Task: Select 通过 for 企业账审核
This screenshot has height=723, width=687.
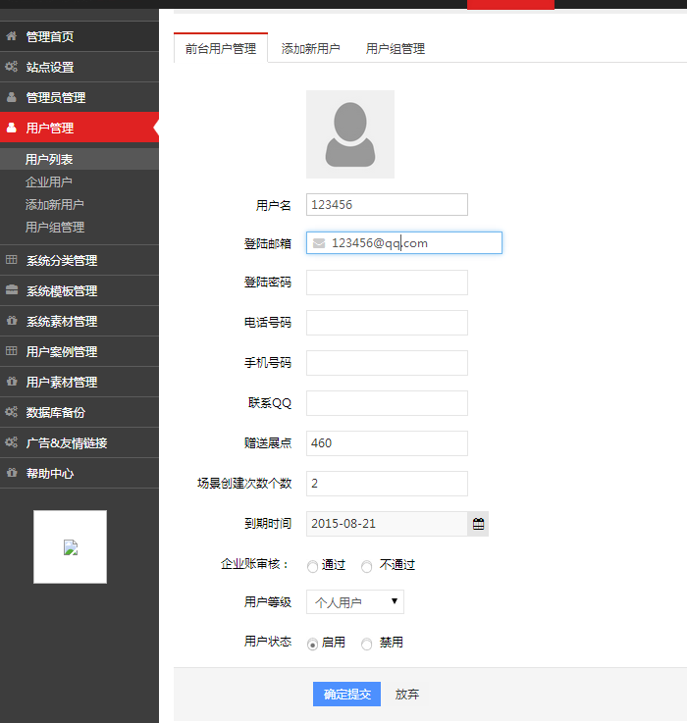Action: [312, 566]
